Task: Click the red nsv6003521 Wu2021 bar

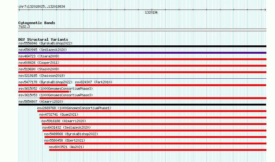Action: (158, 150)
